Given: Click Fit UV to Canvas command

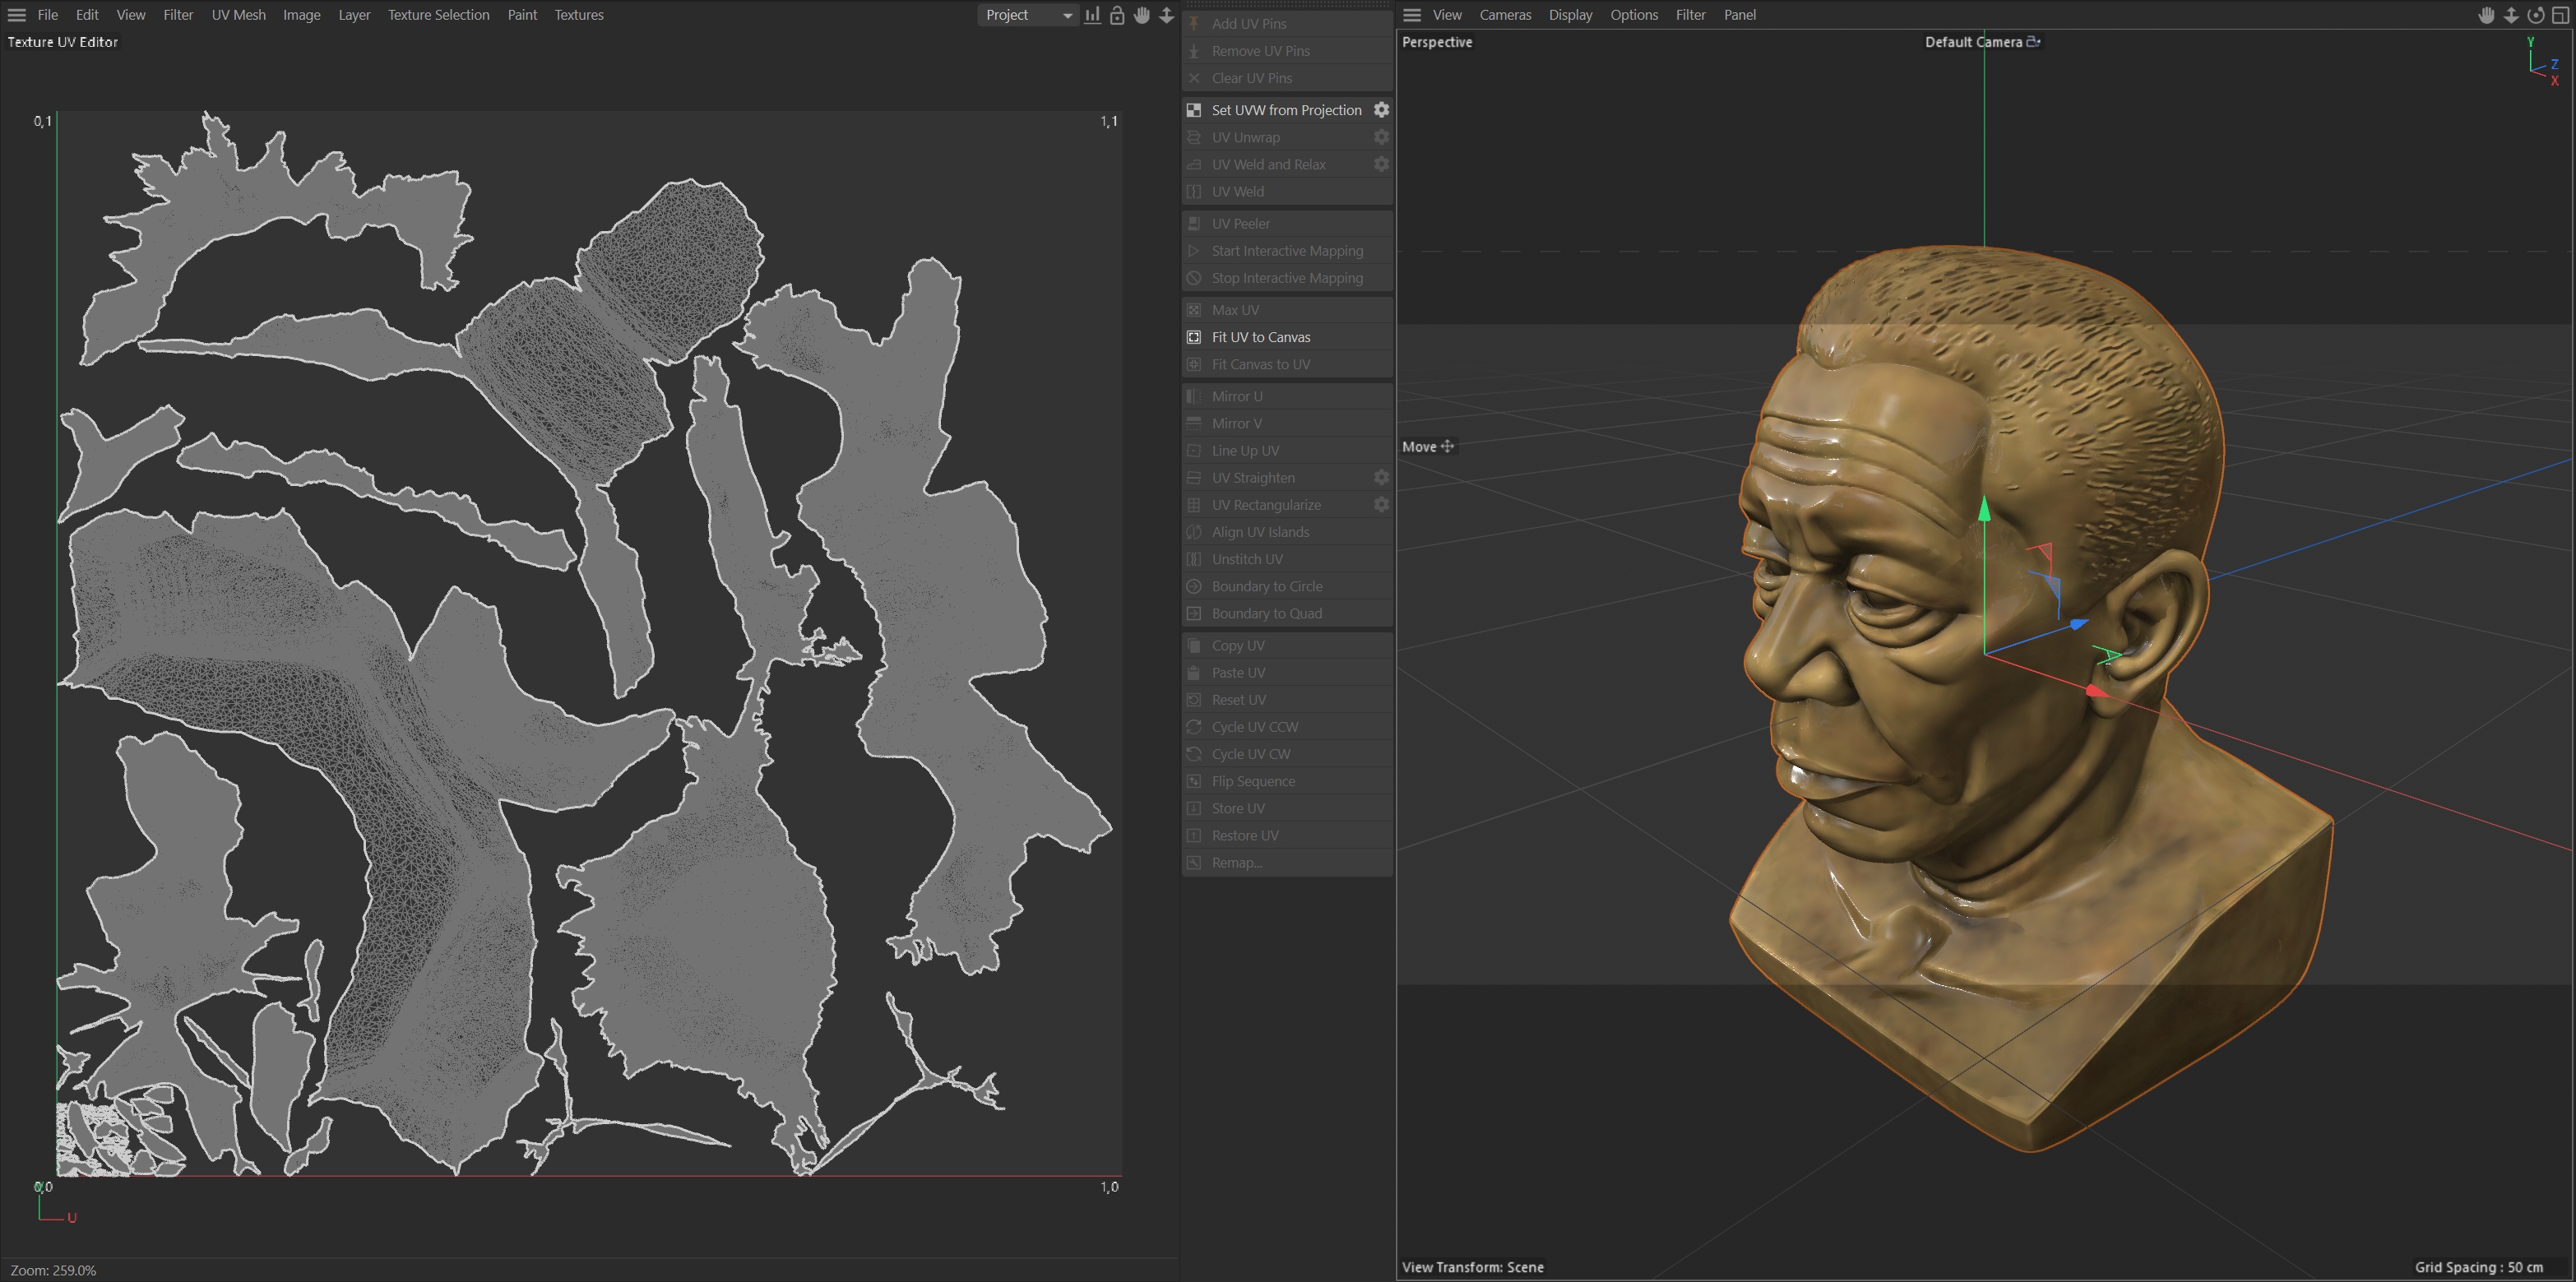Looking at the screenshot, I should [1261, 337].
